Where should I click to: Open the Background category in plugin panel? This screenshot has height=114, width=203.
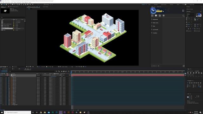(x=155, y=19)
